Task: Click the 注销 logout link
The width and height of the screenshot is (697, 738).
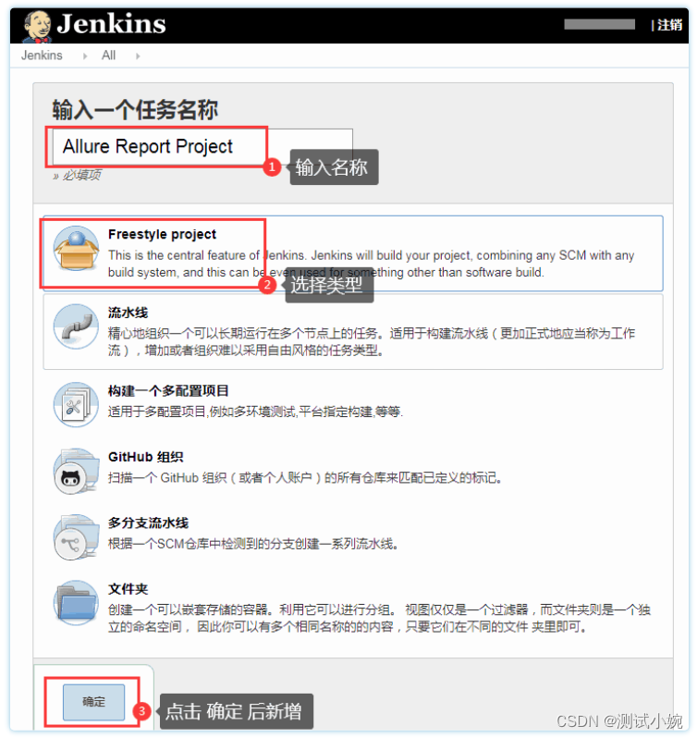Action: [669, 25]
